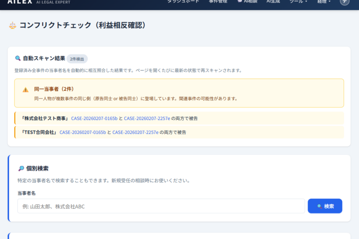Image resolution: width=359 pixels, height=239 pixels.
Task: Open CASE-20260207-2257e link in 株式会社テスト商事 row
Action: click(x=147, y=118)
